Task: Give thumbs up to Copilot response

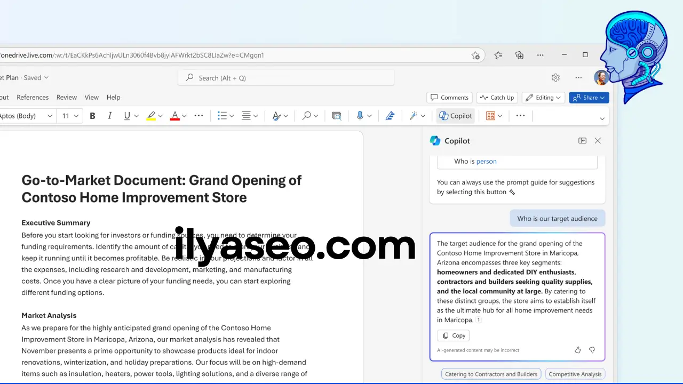Action: tap(577, 350)
